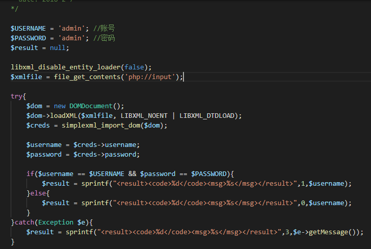
Task: Click the 'catch' keyword
Action: tap(24, 222)
